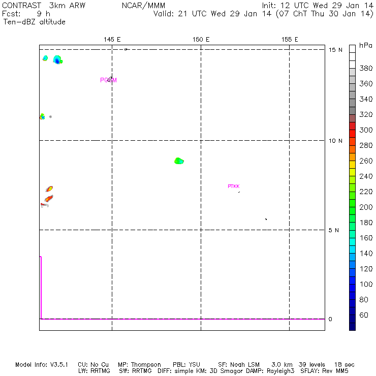Click the 'MP: Thompson' footer text
Screen dimensions: 376x376
pos(139,365)
